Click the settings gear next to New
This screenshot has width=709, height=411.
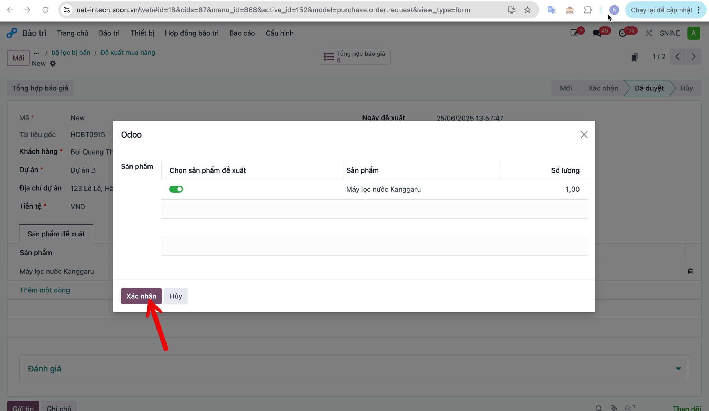[53, 63]
